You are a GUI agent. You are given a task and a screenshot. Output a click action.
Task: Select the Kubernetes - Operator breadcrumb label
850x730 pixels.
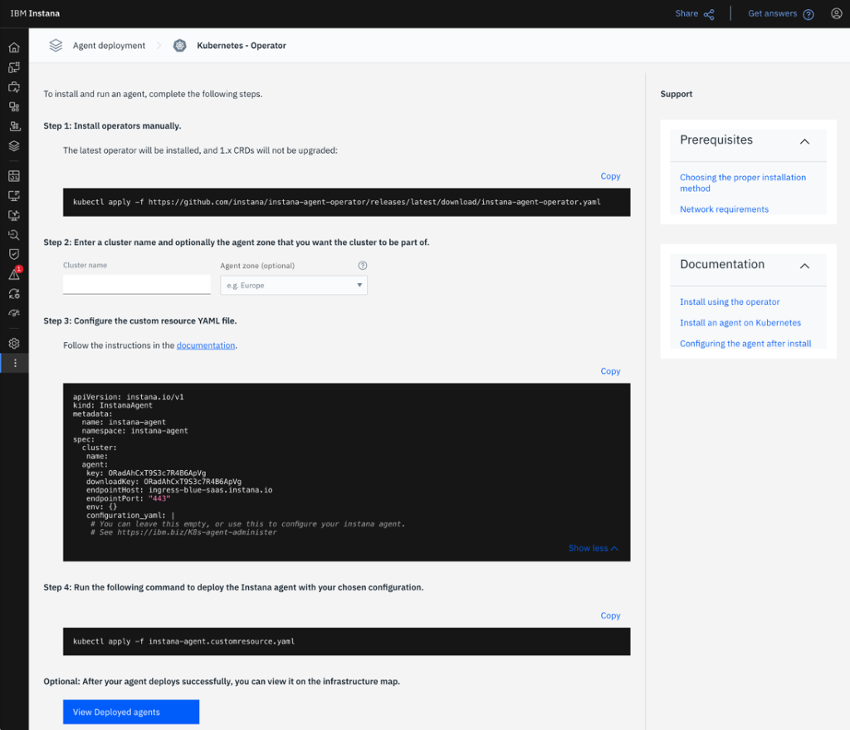[241, 46]
